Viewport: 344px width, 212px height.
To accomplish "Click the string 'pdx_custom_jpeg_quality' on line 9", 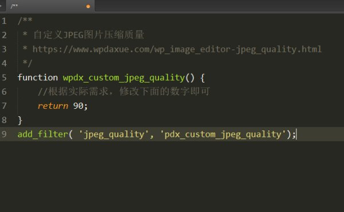I will [x=223, y=134].
